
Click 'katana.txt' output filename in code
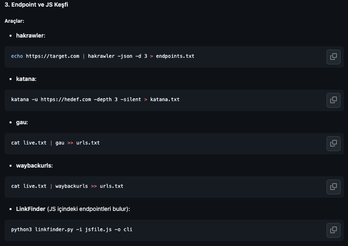point(165,99)
